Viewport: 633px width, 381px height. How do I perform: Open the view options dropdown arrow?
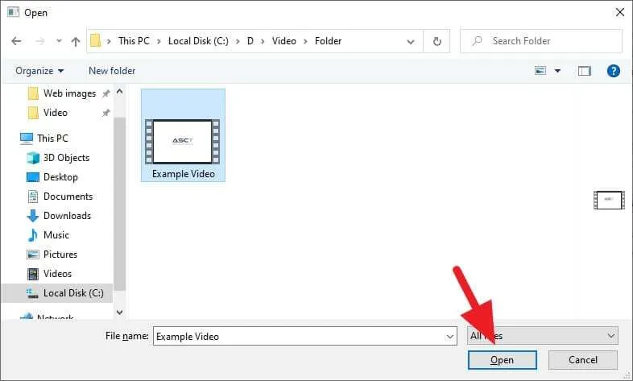(x=557, y=71)
